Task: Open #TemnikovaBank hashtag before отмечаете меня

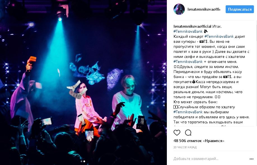Action: [x=188, y=62]
